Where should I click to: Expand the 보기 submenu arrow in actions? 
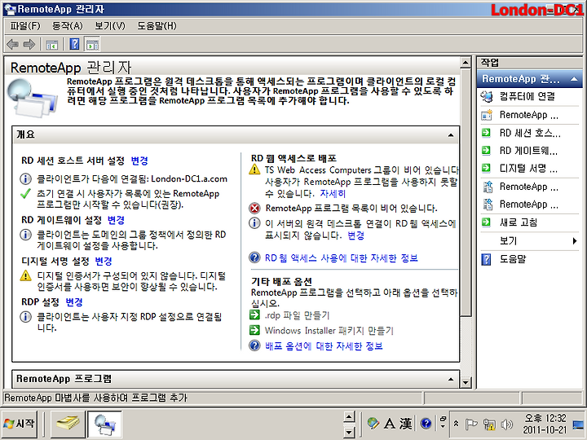click(575, 240)
